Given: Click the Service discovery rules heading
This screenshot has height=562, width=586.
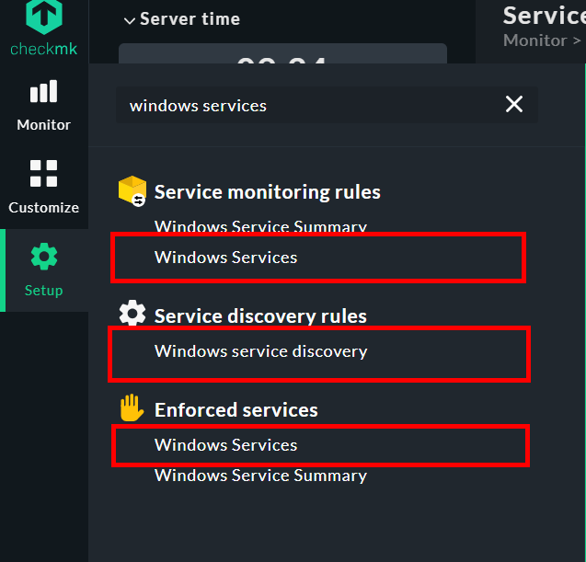Looking at the screenshot, I should point(260,316).
